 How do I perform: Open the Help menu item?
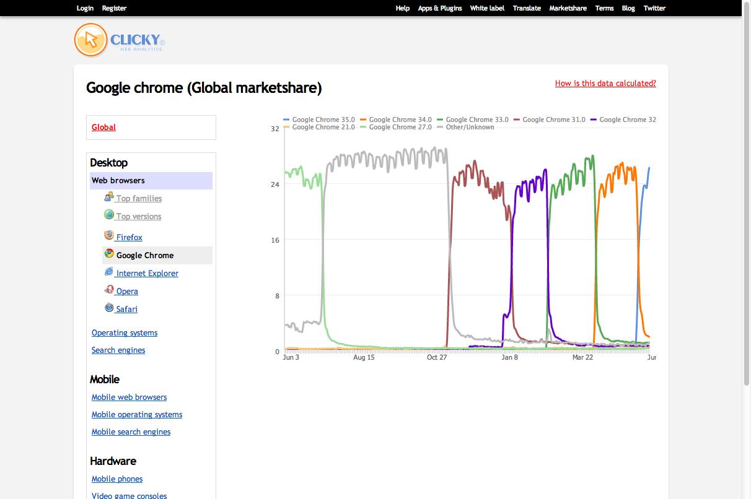[403, 8]
